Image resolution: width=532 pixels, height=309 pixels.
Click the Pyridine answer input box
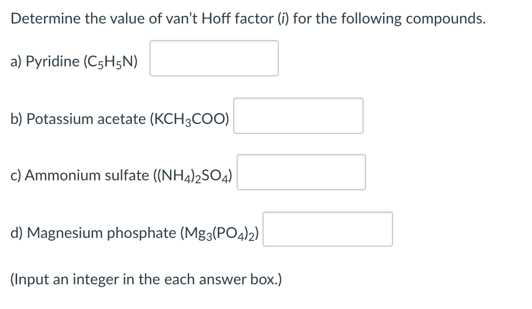click(x=214, y=58)
